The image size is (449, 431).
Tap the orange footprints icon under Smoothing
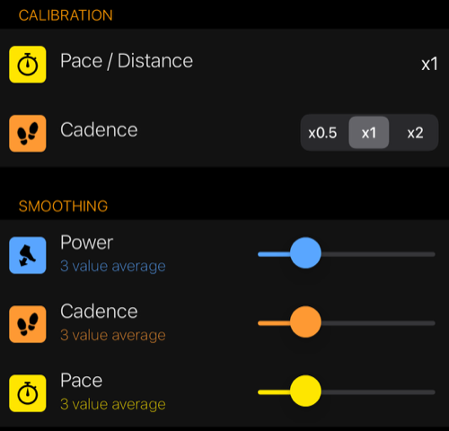click(x=28, y=324)
